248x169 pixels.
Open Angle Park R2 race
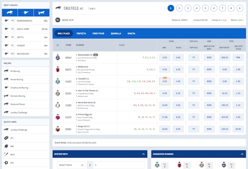click(x=25, y=29)
